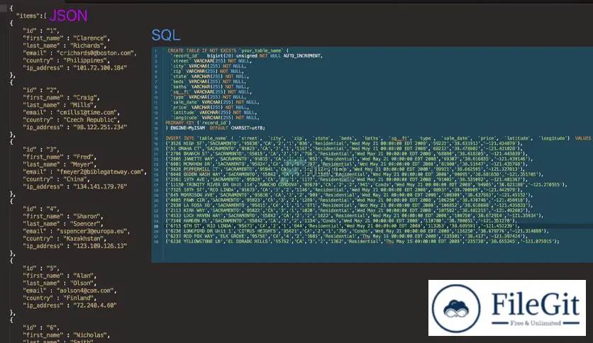This screenshot has width=593, height=343.
Task: Click the "last_name" : "Meyer" line
Action: [60, 164]
